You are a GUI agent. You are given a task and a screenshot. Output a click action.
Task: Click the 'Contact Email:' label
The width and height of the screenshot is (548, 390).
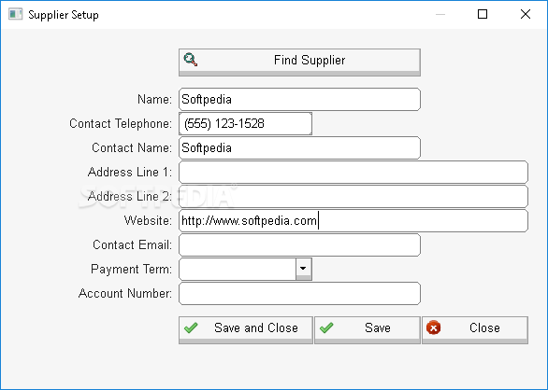click(x=132, y=244)
